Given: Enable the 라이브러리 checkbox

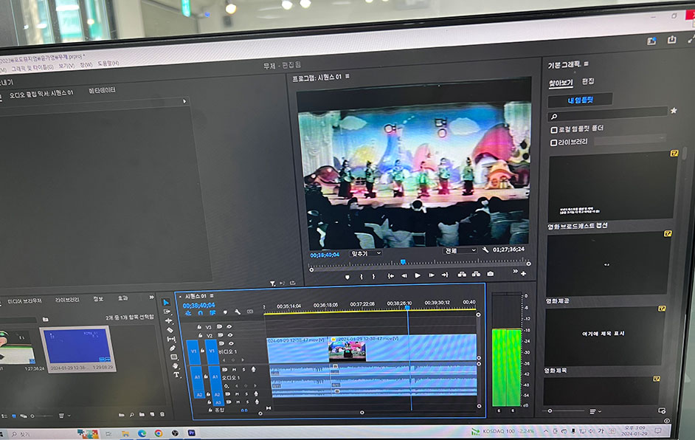Looking at the screenshot, I should point(554,142).
